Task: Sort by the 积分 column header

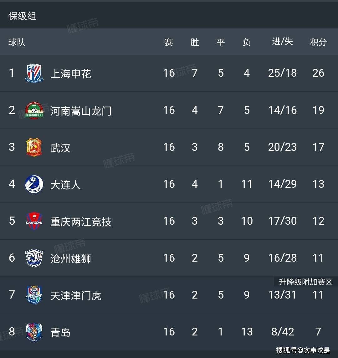Action: (318, 42)
